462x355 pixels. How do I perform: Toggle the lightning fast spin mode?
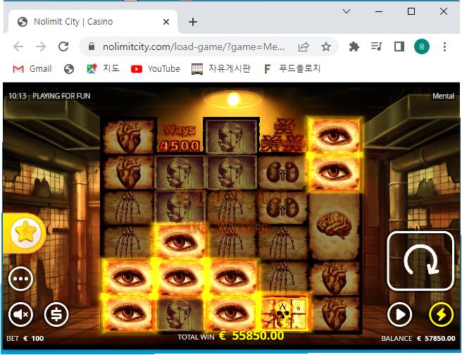(441, 314)
